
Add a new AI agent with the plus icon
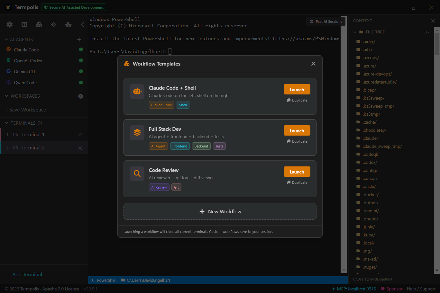[79, 40]
